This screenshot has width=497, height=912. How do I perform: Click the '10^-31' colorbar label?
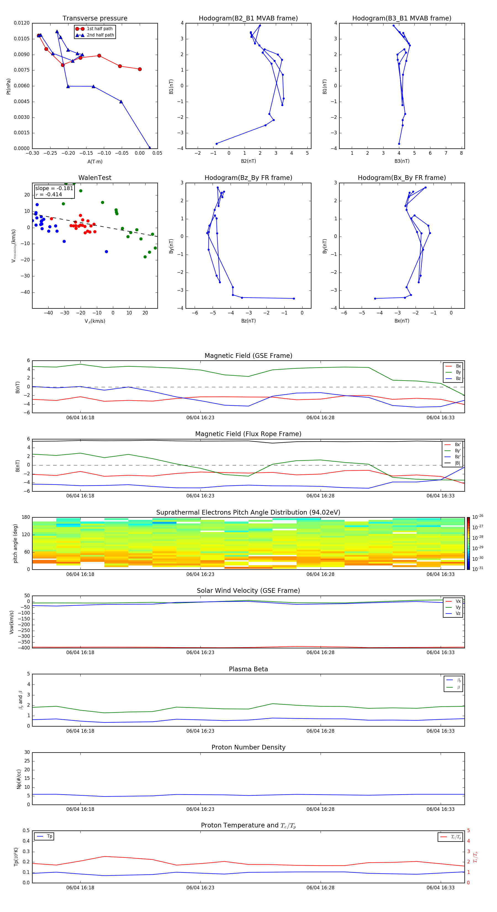click(478, 569)
